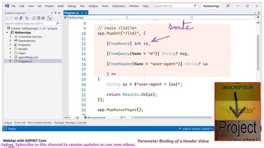Open Pending Changes Filter icon
Image resolution: width=264 pixels, height=148 pixels.
[x=27, y=18]
